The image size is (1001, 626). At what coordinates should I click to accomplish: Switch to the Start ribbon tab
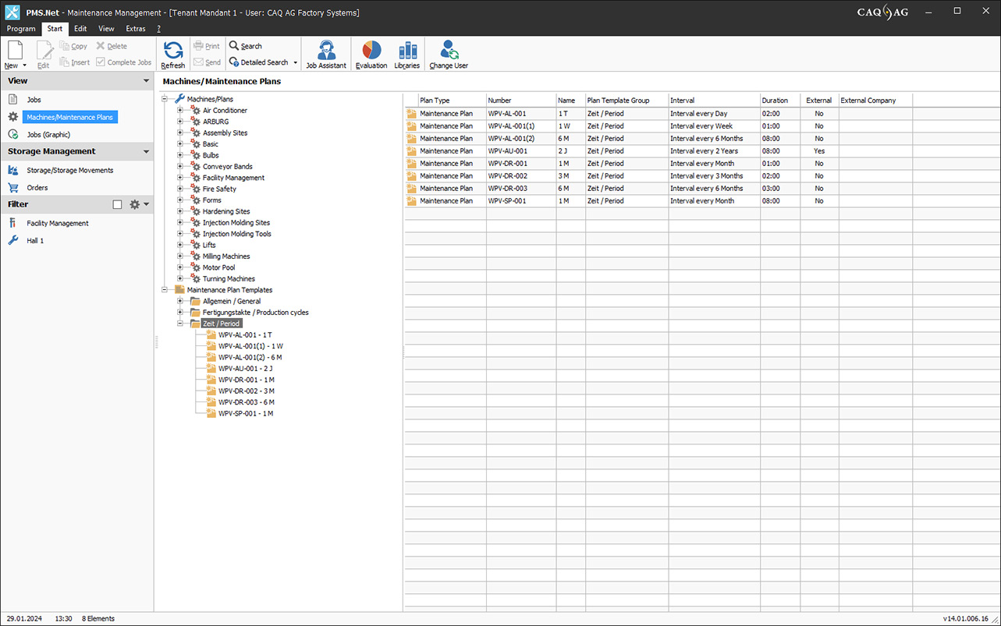55,29
